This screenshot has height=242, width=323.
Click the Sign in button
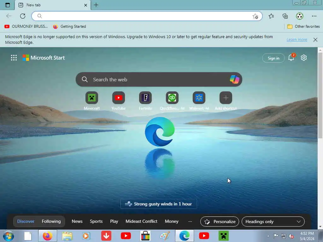[x=273, y=58]
